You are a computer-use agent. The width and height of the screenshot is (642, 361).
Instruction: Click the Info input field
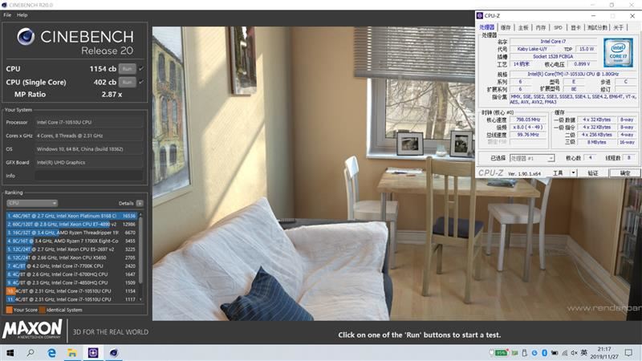tap(89, 176)
